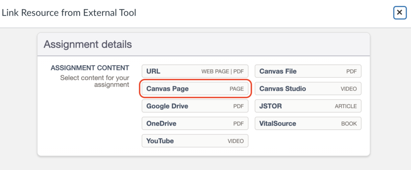Select JSTOR article content
This screenshot has height=170, width=411.
coord(308,106)
